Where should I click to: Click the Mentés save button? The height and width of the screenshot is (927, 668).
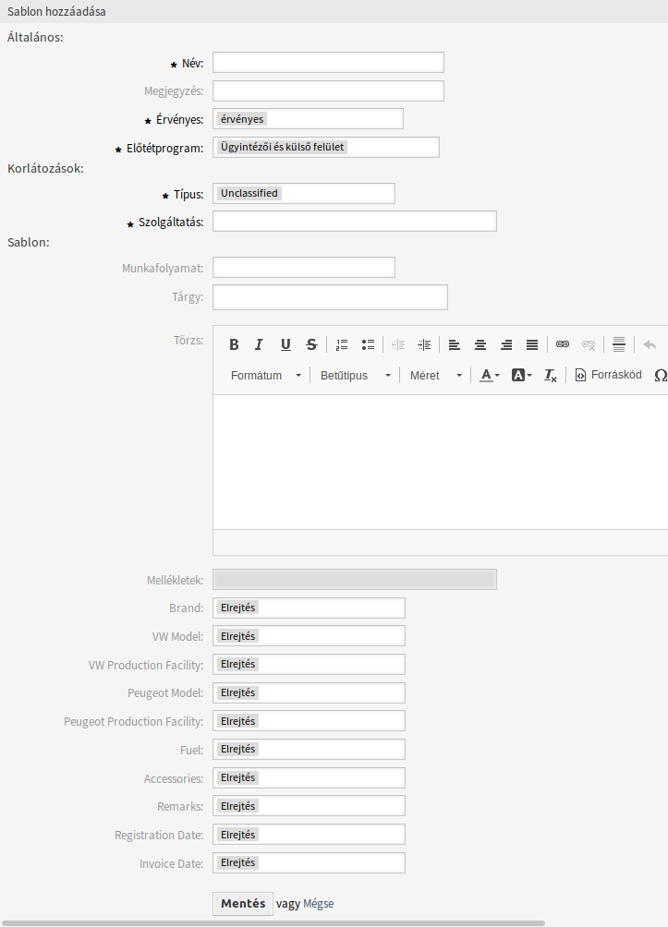[243, 903]
